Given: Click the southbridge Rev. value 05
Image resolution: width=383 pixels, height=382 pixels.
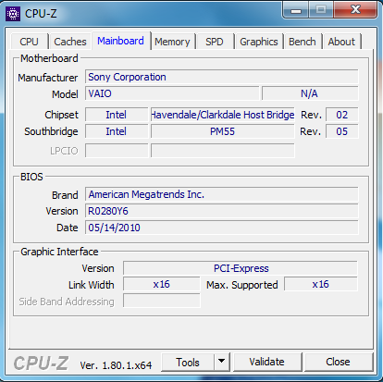Looking at the screenshot, I should coord(342,131).
